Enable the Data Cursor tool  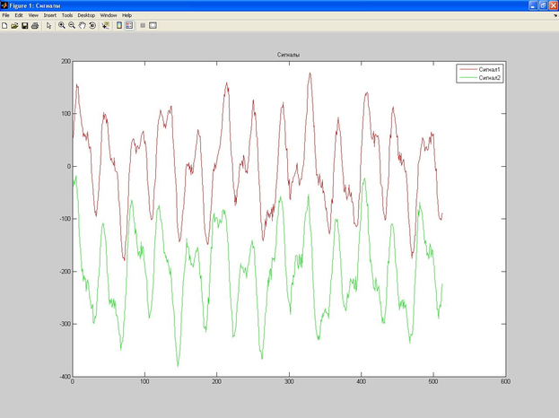tap(105, 26)
